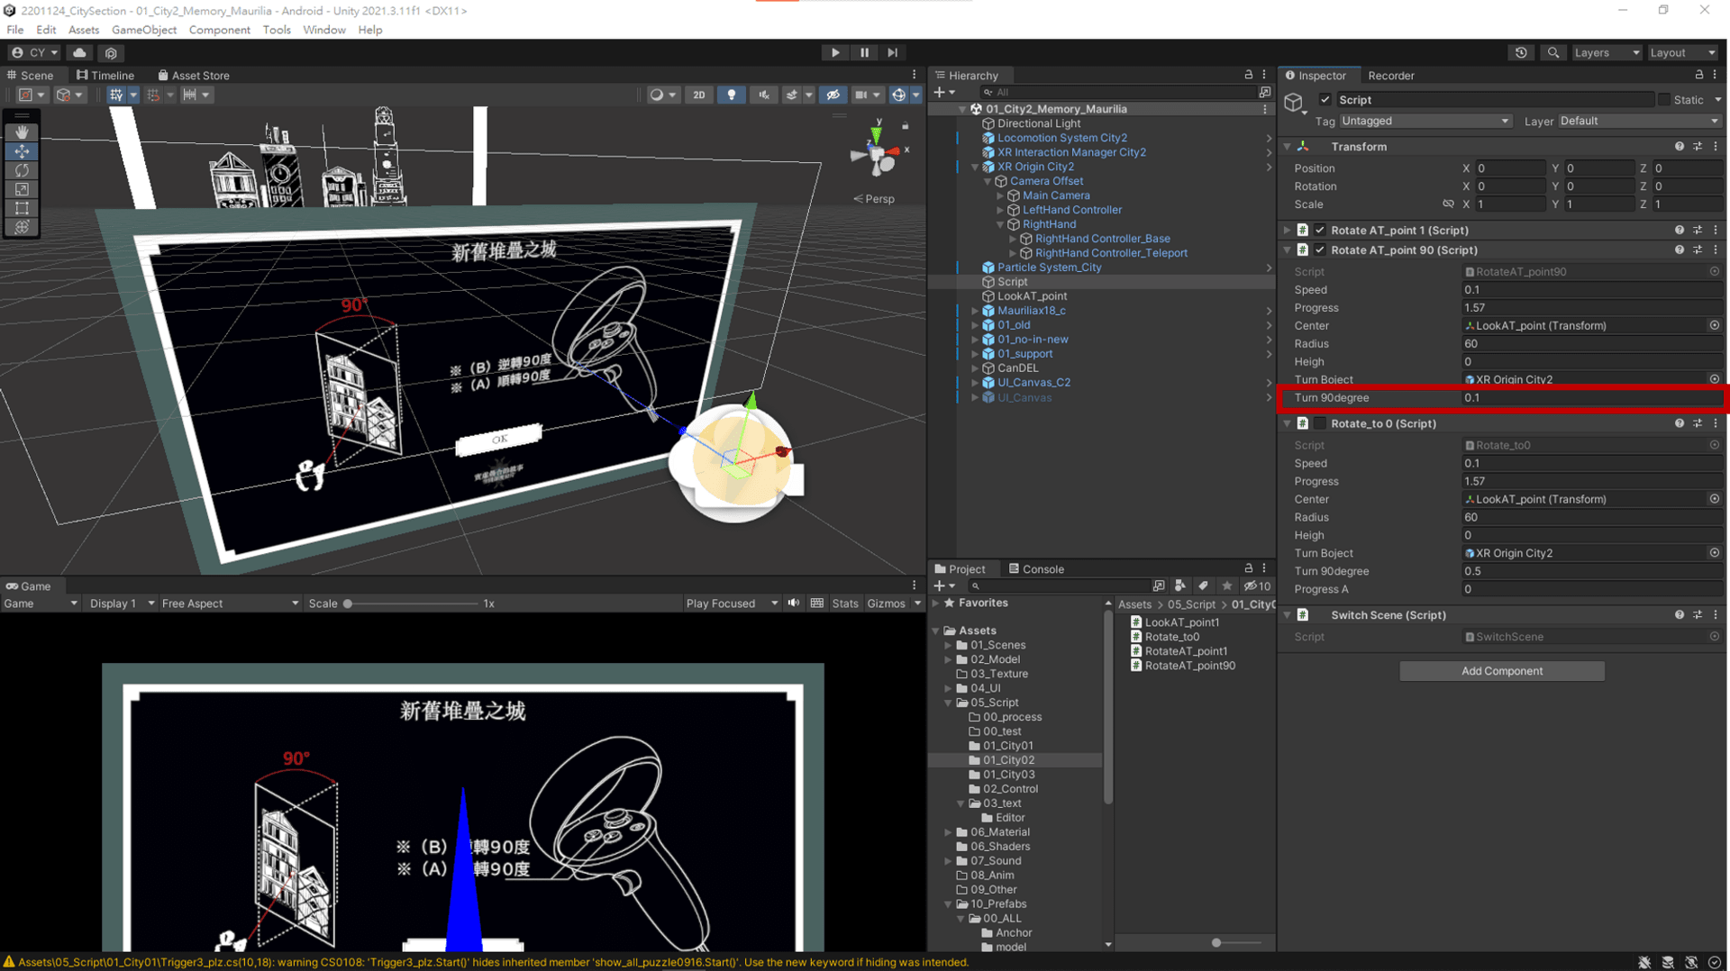Image resolution: width=1730 pixels, height=971 pixels.
Task: Mute scene view audio
Action: tap(763, 95)
